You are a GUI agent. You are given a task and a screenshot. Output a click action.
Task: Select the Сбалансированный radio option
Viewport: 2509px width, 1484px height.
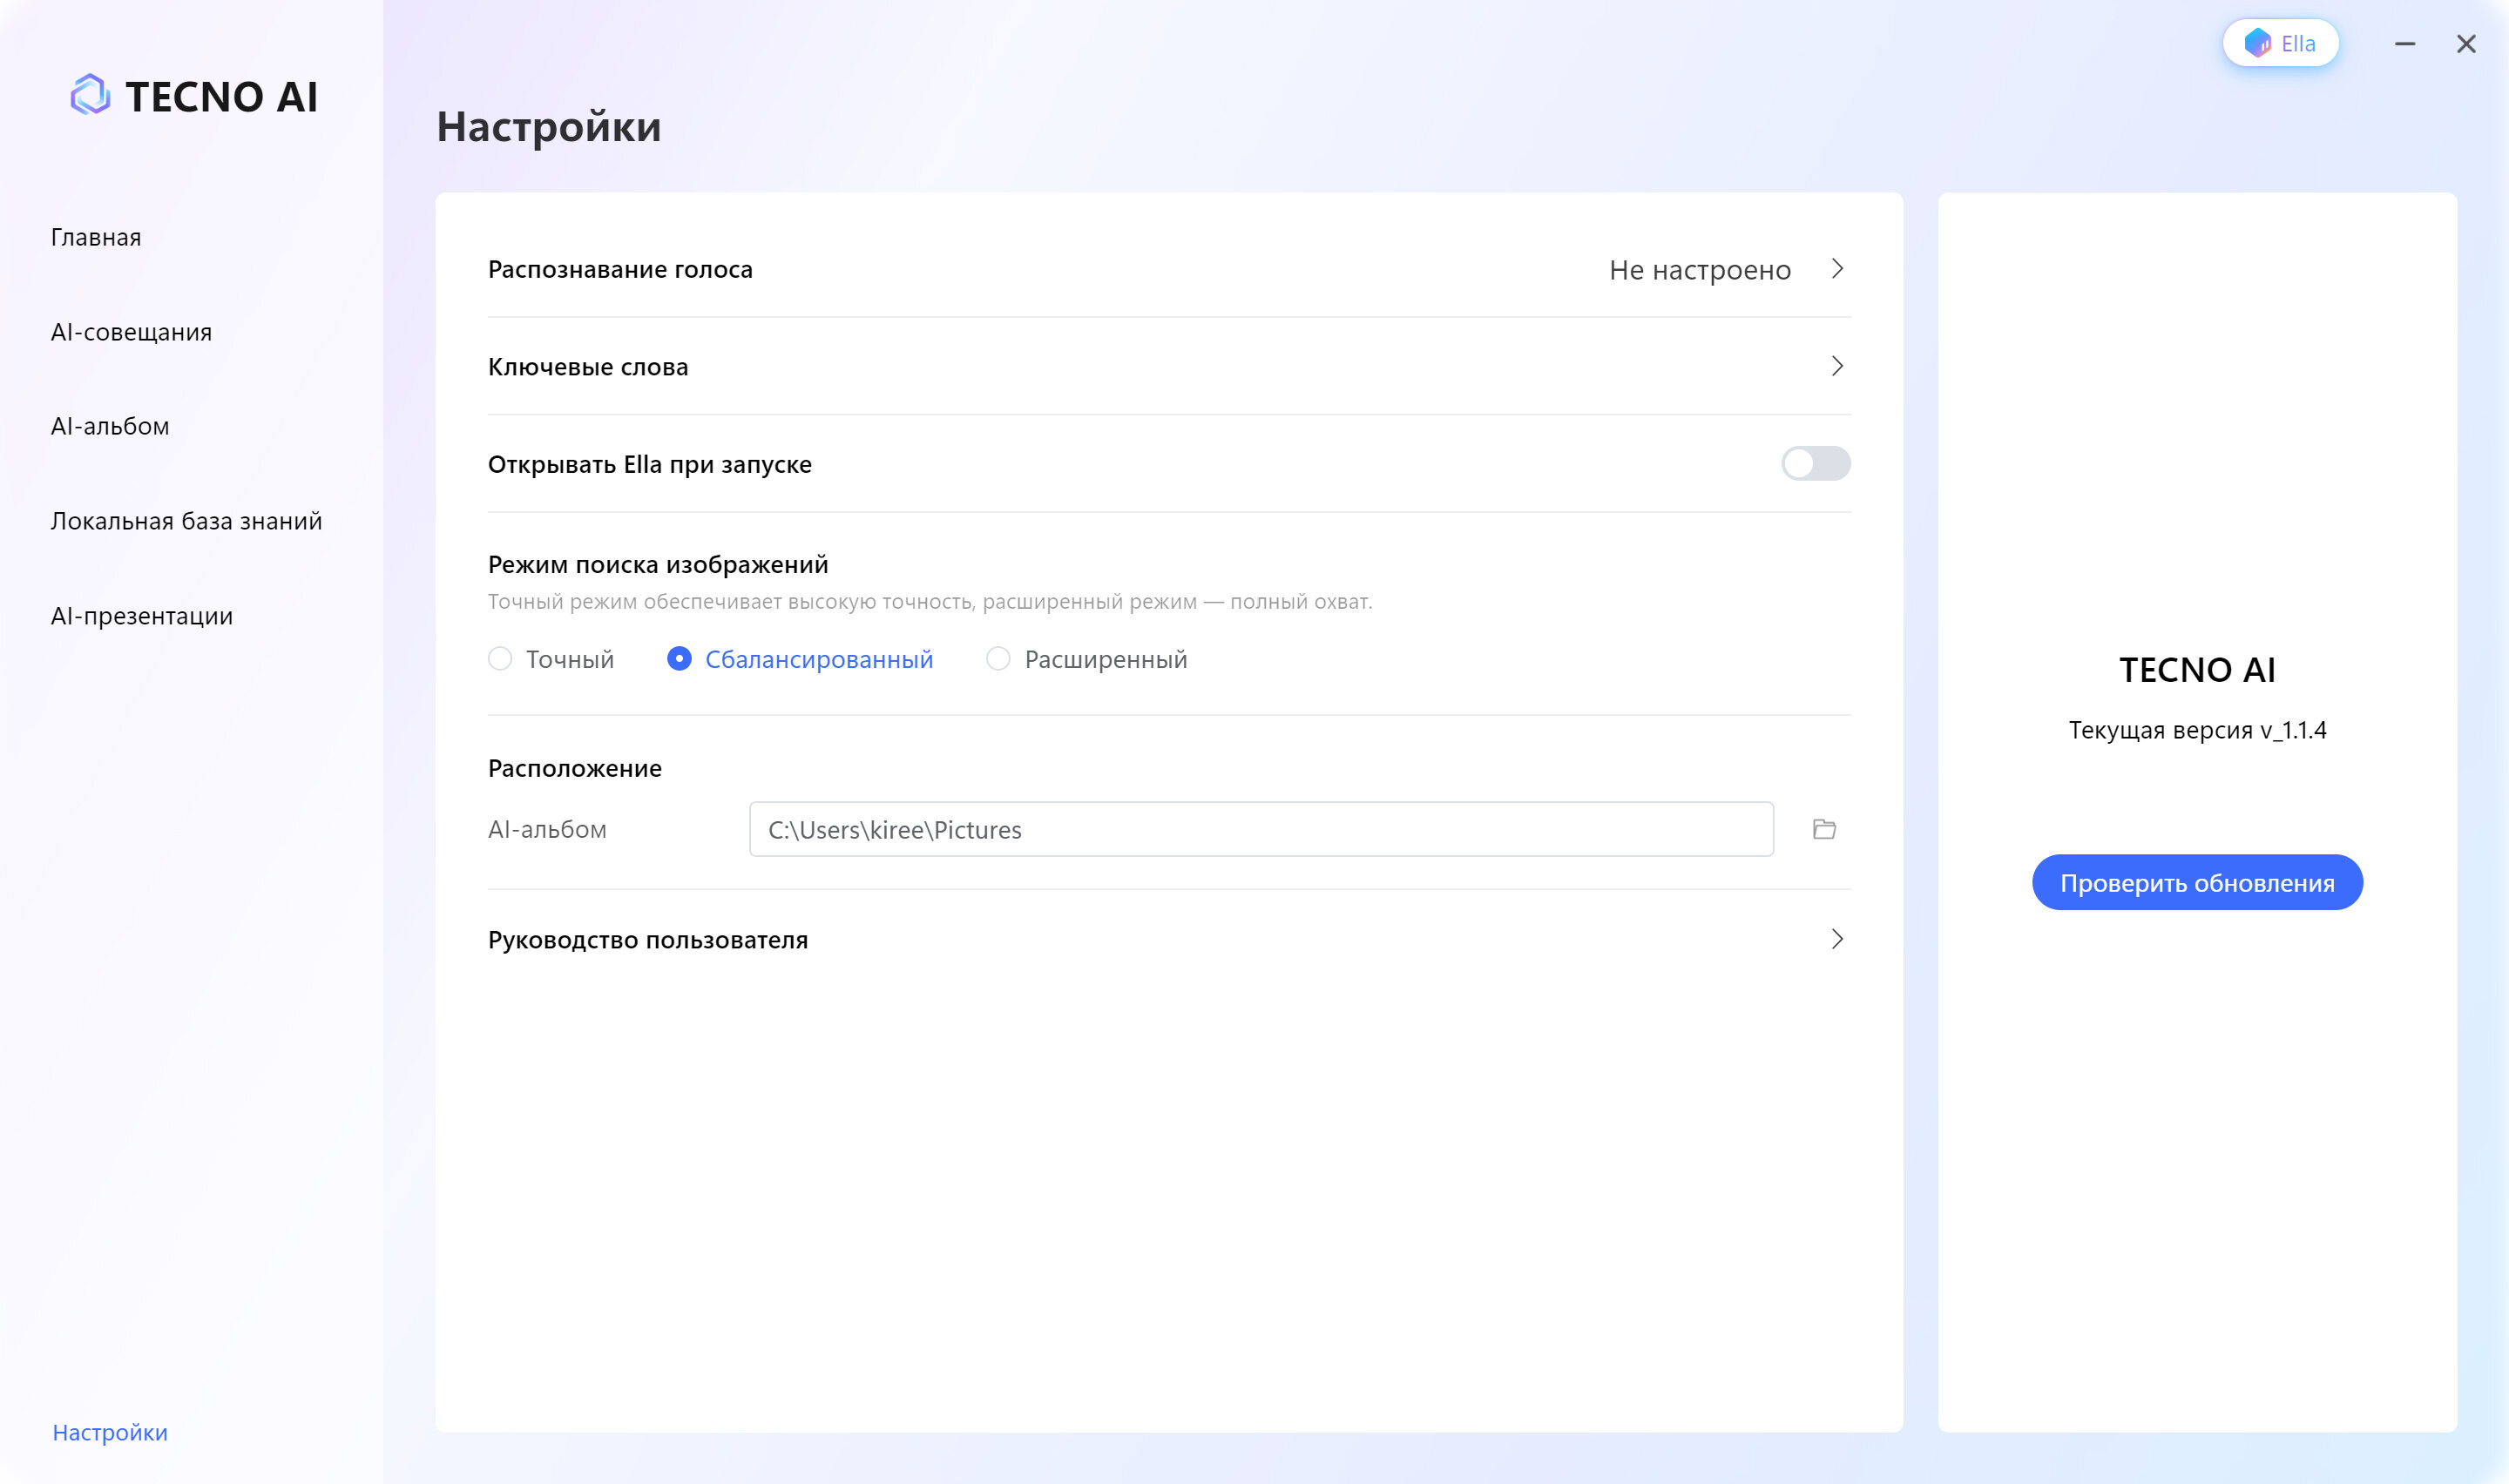click(x=679, y=659)
